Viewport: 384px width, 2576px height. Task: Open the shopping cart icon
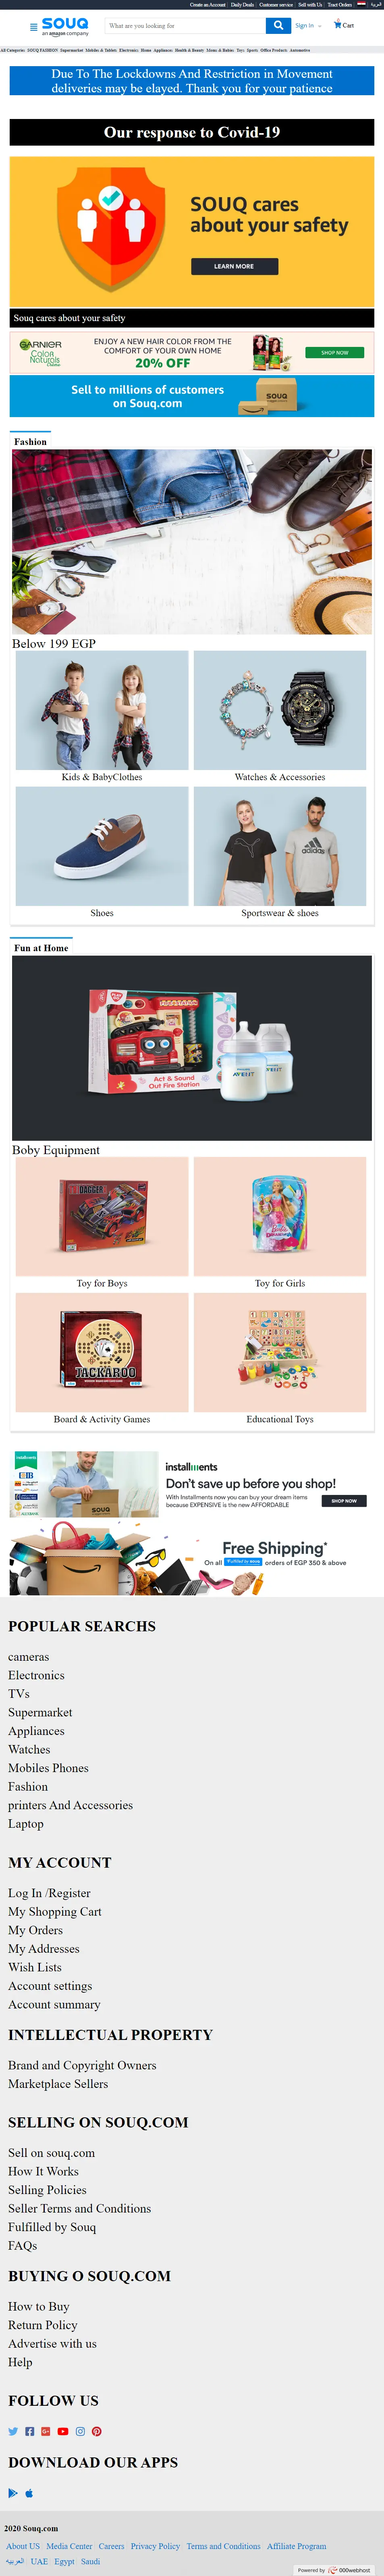pyautogui.click(x=338, y=24)
